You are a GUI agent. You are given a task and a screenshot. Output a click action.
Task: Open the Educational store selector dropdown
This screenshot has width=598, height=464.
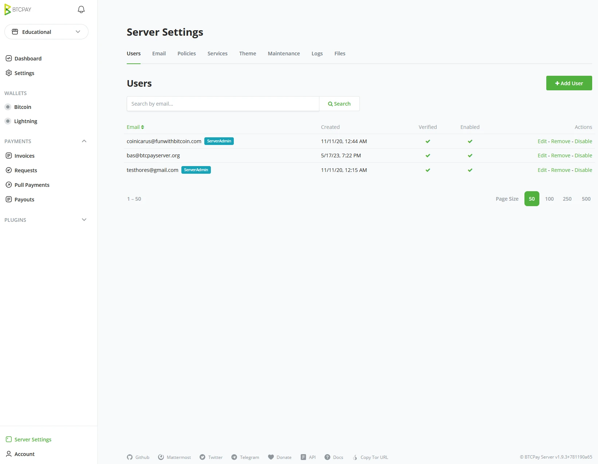tap(46, 32)
